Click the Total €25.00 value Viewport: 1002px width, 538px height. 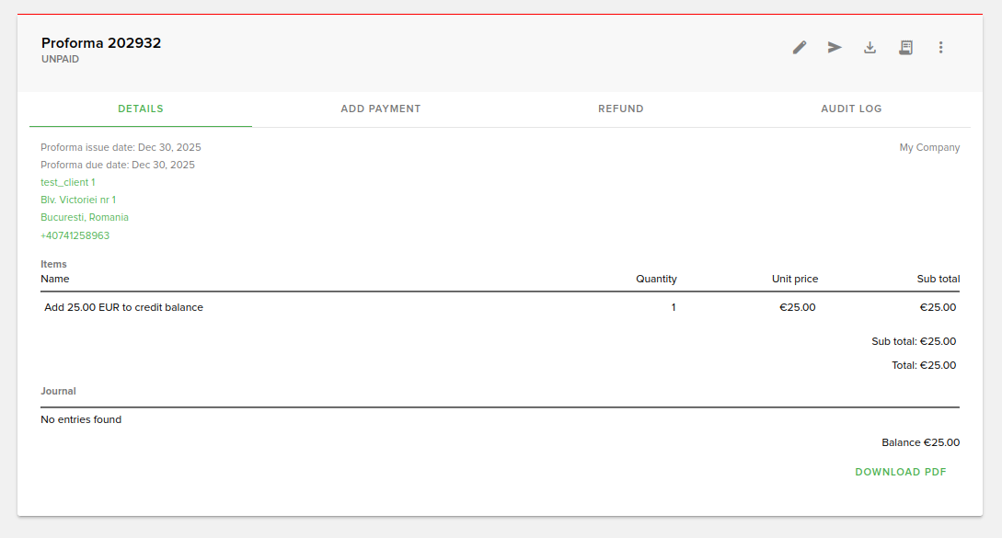tap(926, 365)
